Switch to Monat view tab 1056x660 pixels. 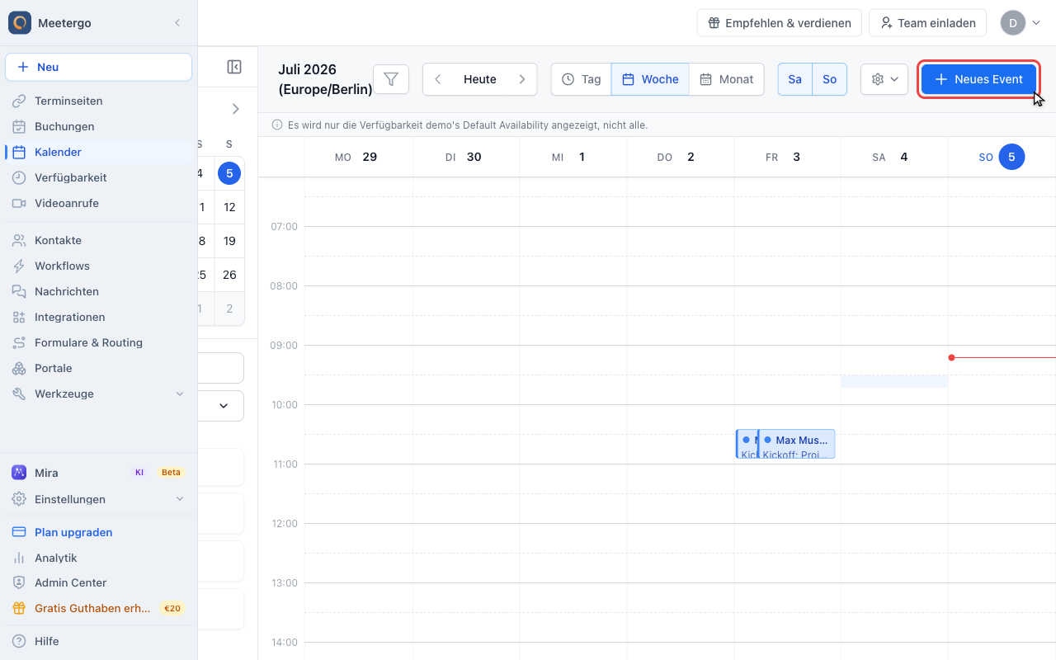tap(727, 79)
